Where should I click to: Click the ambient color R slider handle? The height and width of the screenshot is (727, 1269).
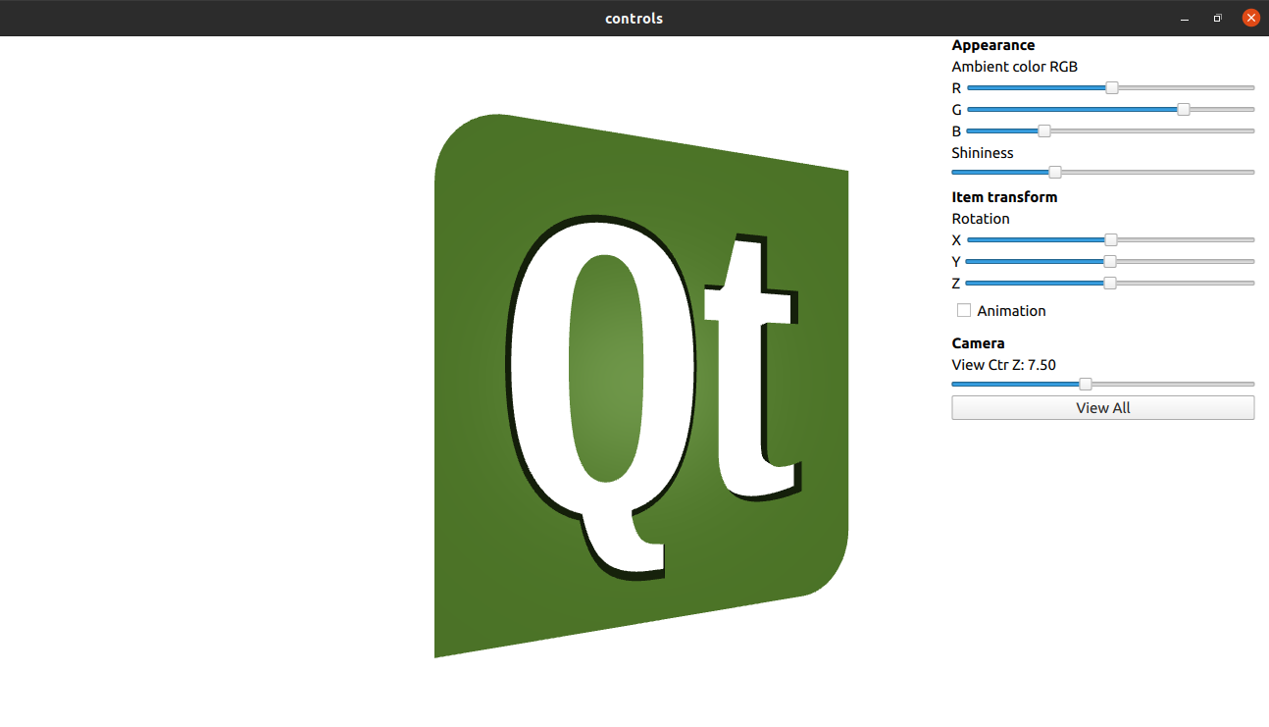(1112, 88)
